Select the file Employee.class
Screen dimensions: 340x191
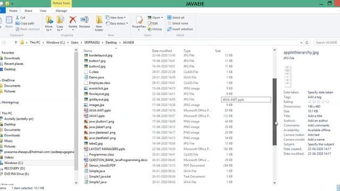click(x=99, y=83)
